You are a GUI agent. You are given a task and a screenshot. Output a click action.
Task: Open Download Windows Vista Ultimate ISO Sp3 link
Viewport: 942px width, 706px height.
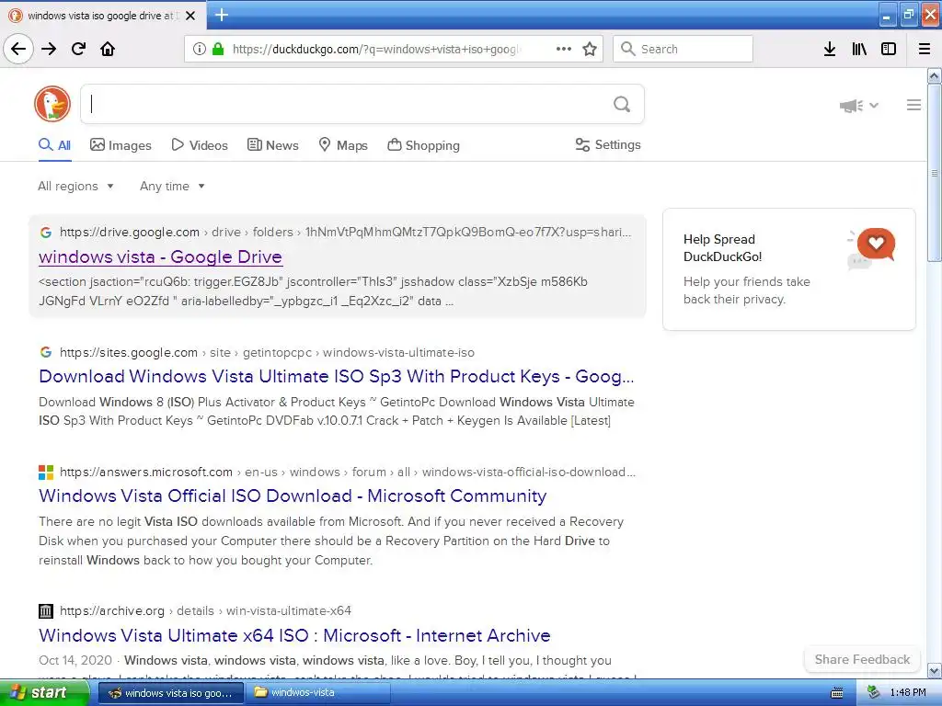coord(337,376)
